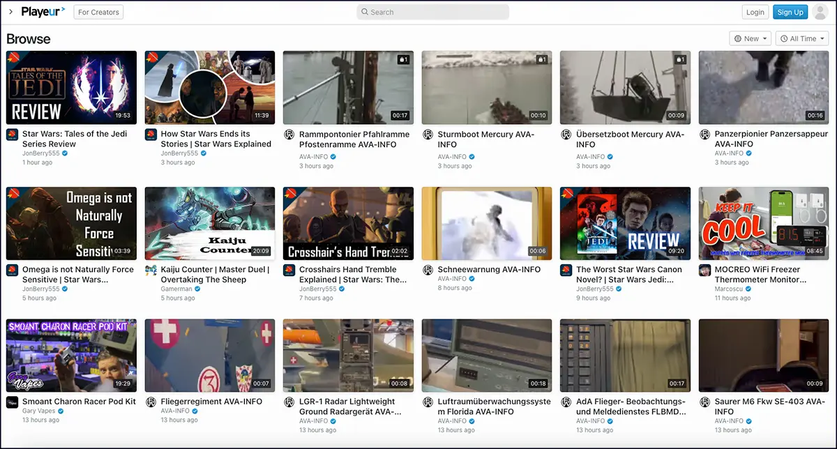Click the Gamerman channel avatar icon
The width and height of the screenshot is (837, 449).
pos(151,270)
